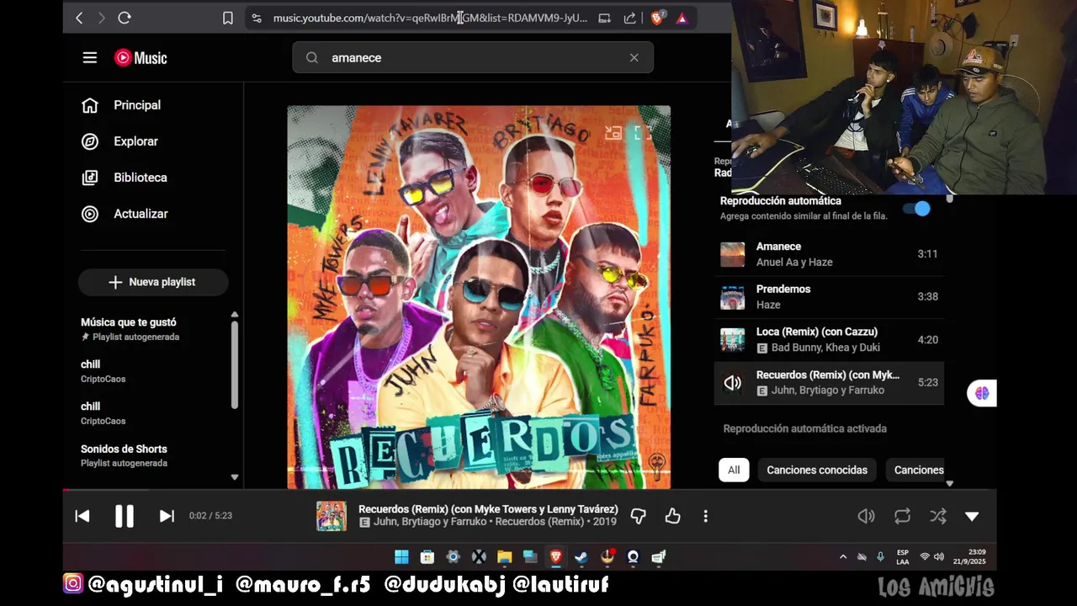
Task: Show hidden tray icons chevron
Action: coord(843,556)
